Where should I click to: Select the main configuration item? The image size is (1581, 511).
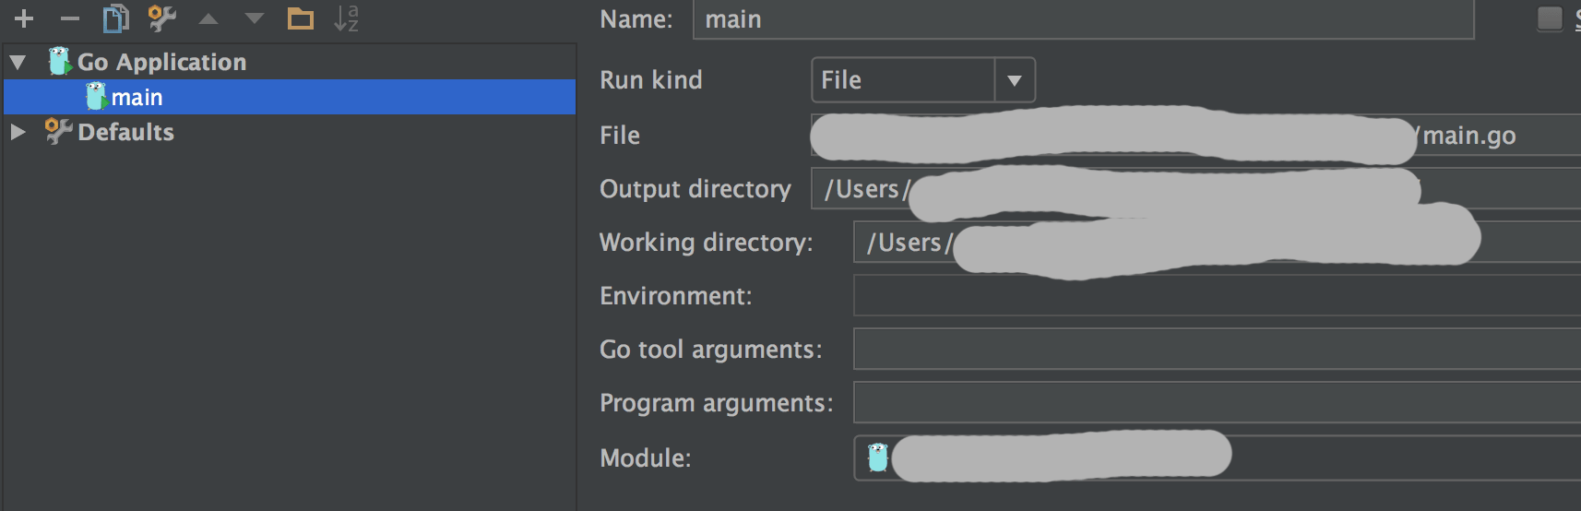[137, 97]
